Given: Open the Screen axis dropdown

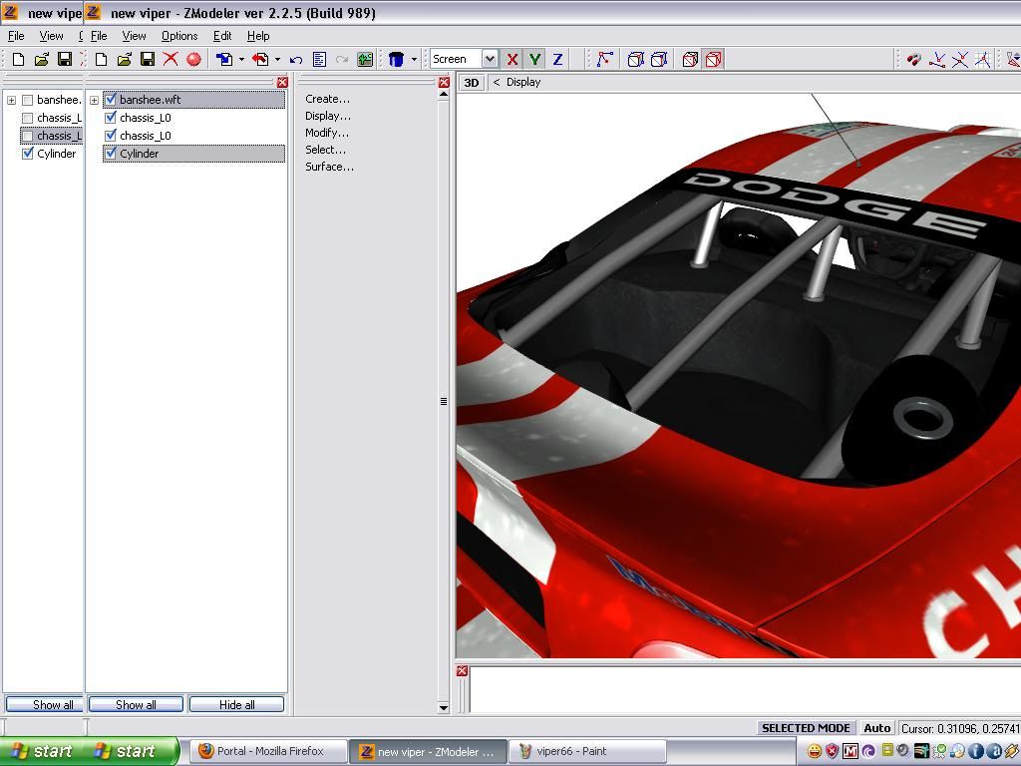Looking at the screenshot, I should (489, 60).
